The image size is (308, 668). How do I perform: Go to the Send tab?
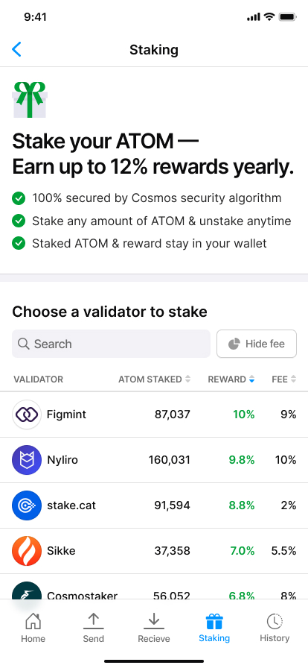[x=93, y=628]
